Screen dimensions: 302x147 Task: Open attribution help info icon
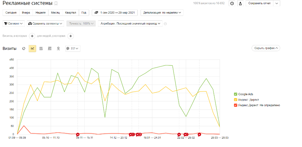tap(165, 24)
